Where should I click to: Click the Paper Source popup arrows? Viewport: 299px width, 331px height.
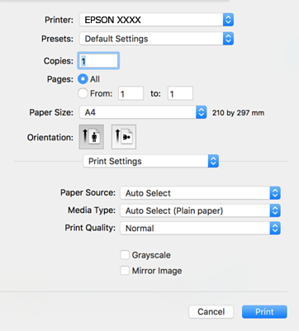[x=275, y=193]
